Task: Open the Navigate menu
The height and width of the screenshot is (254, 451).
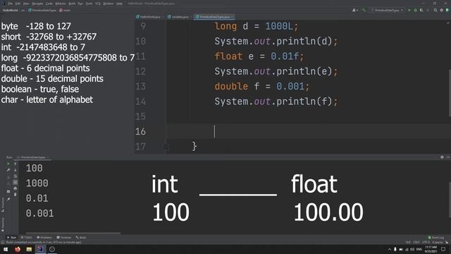Action: point(37,4)
